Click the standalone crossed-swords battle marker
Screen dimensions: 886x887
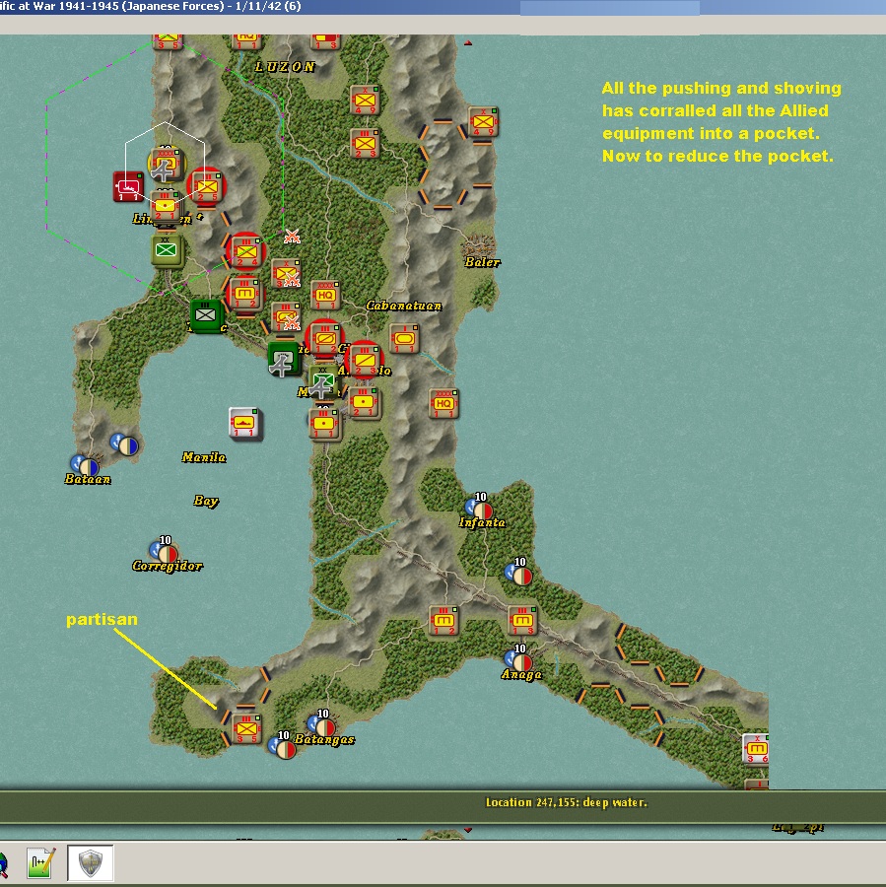(292, 236)
